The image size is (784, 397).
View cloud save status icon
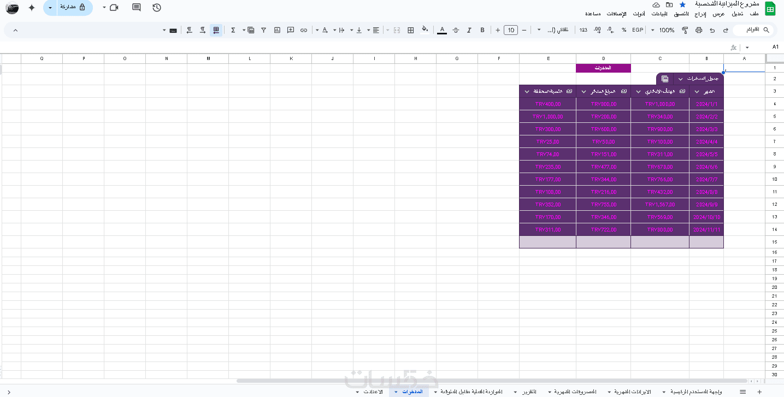point(656,4)
